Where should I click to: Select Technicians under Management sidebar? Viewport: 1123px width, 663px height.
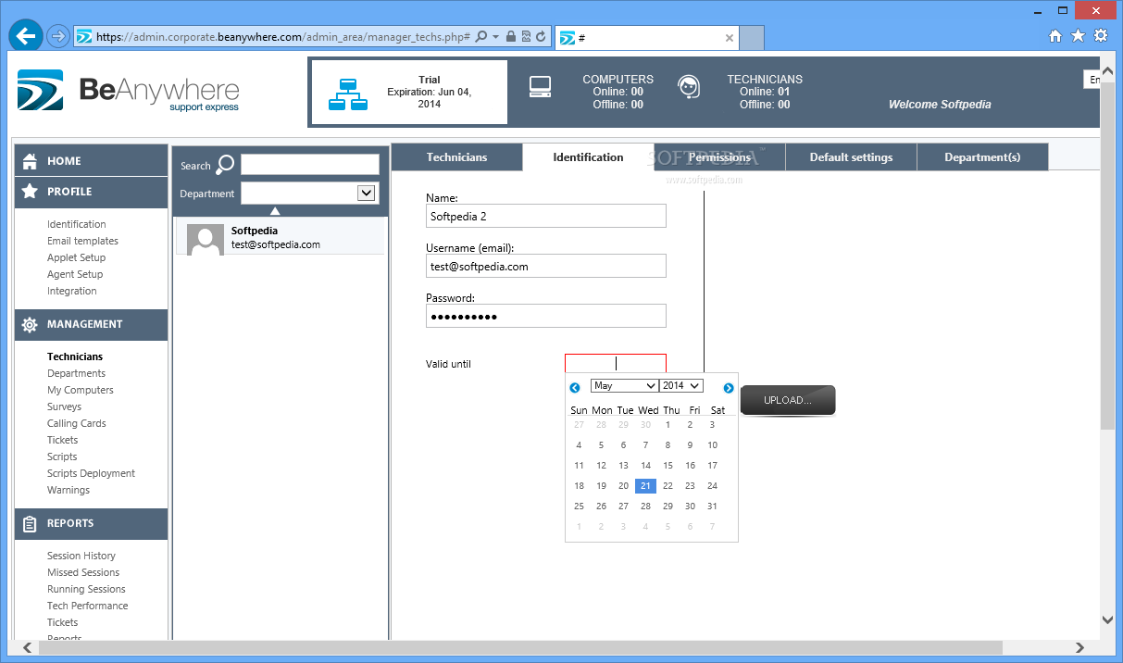pos(75,357)
